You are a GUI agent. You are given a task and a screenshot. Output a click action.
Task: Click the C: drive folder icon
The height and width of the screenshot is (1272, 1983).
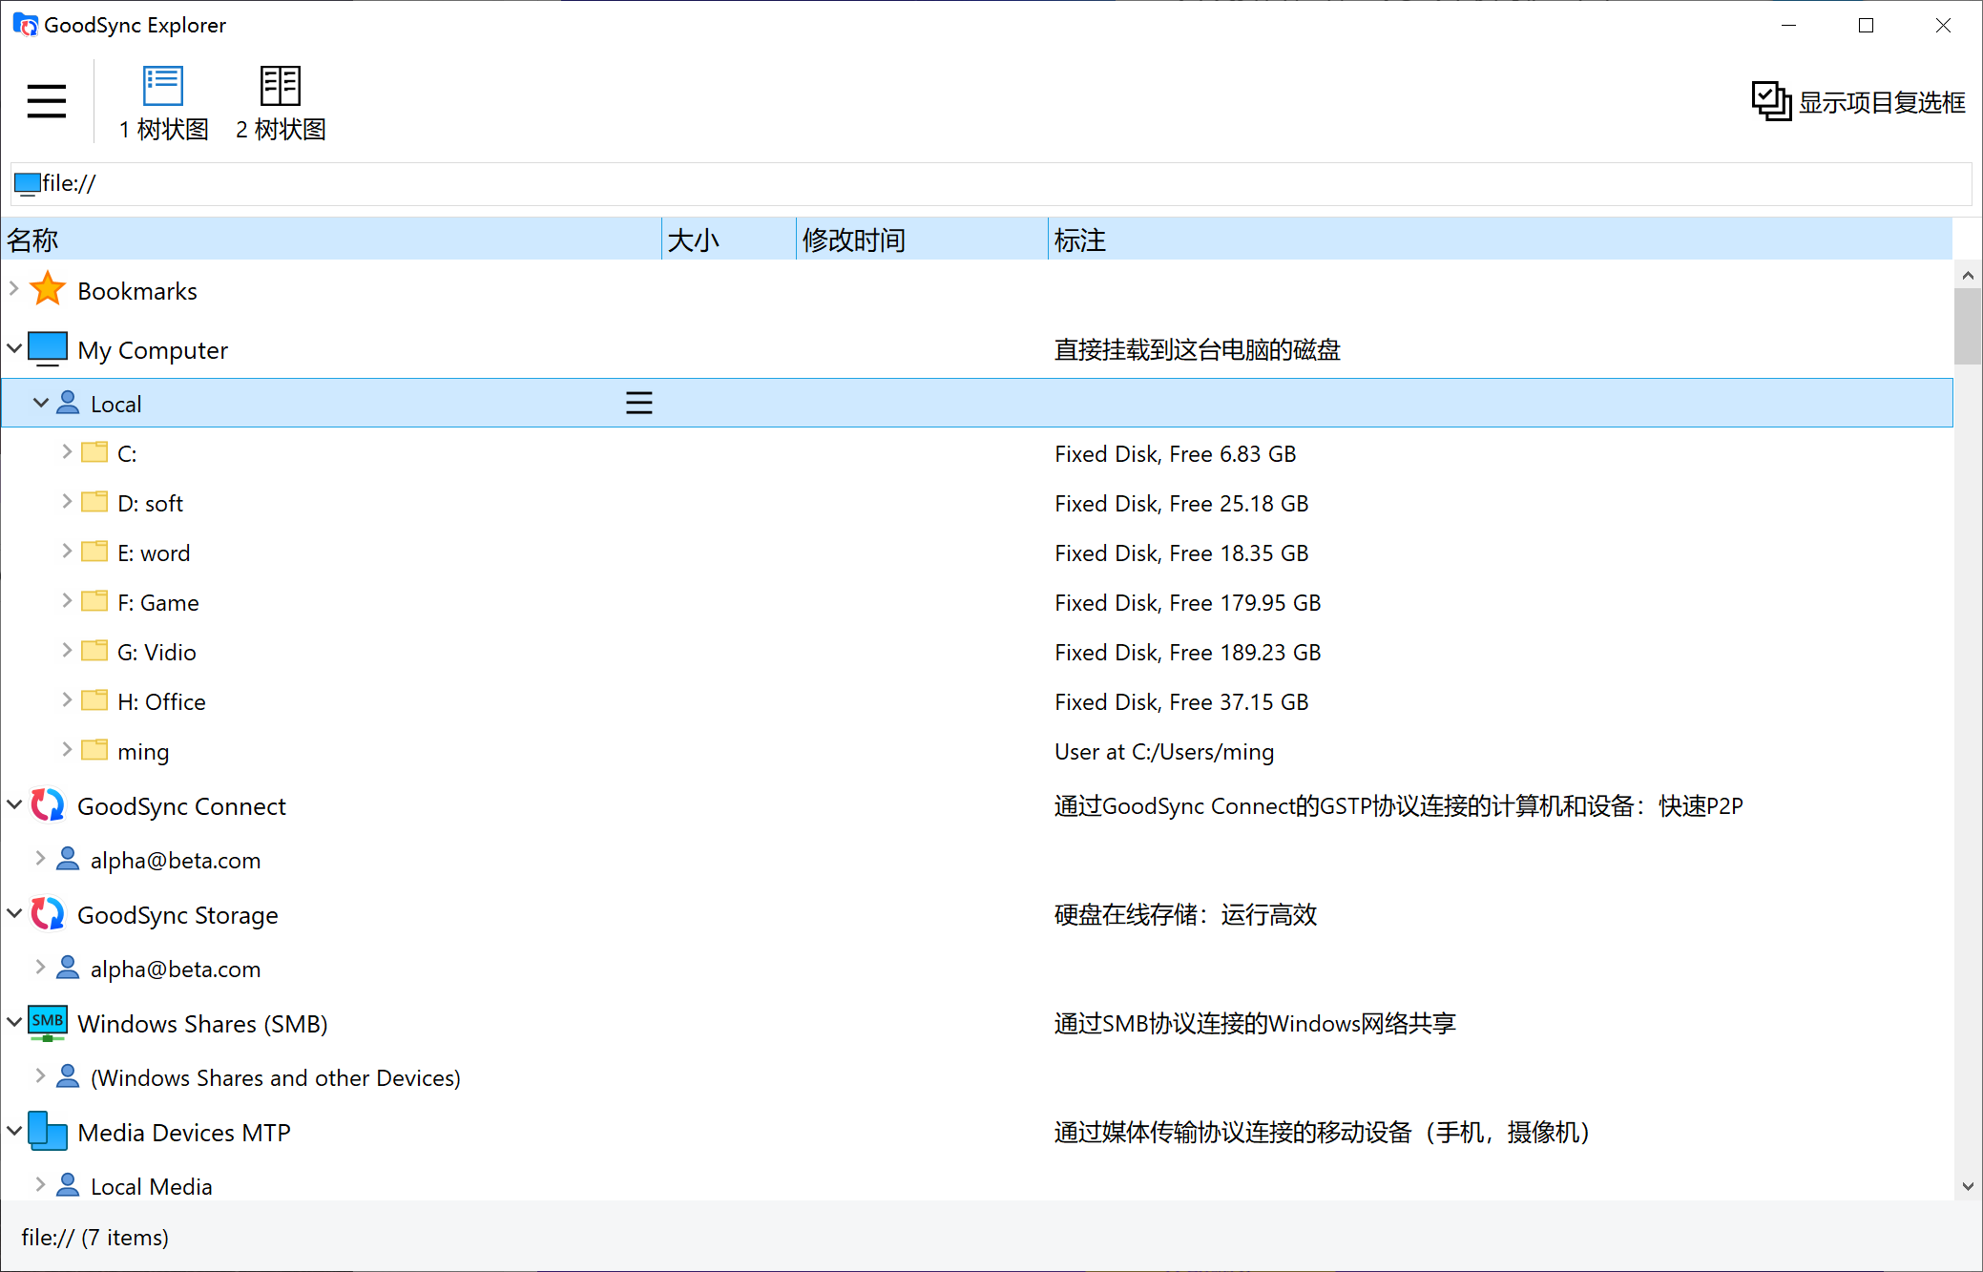point(94,452)
